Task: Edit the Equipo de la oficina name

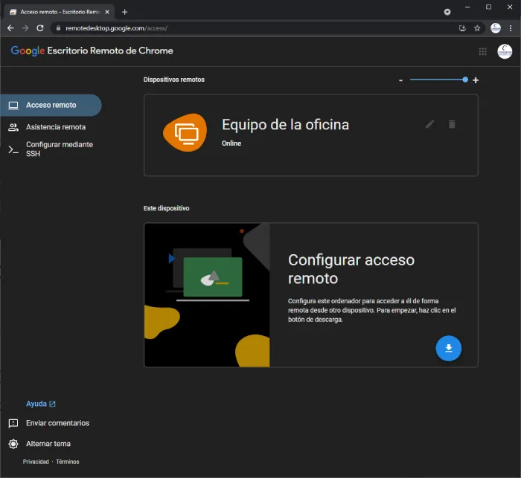Action: pyautogui.click(x=429, y=124)
